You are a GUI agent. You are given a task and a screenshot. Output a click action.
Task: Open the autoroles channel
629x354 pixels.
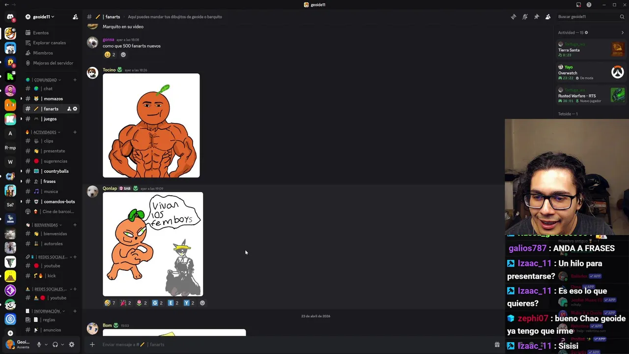pyautogui.click(x=51, y=244)
